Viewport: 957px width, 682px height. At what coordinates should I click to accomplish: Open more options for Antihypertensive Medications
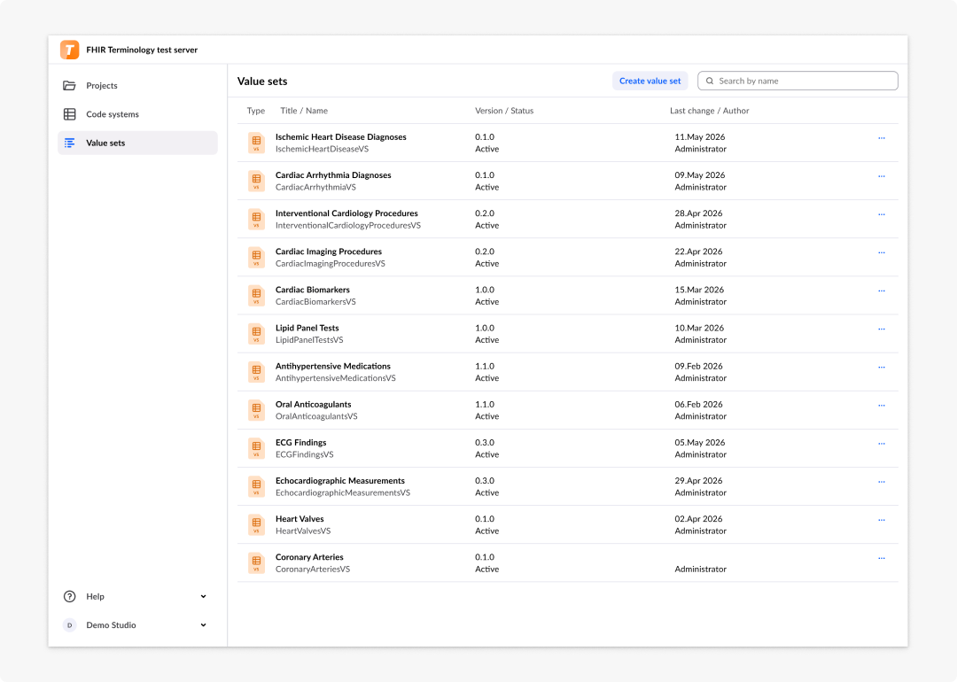[x=882, y=368]
